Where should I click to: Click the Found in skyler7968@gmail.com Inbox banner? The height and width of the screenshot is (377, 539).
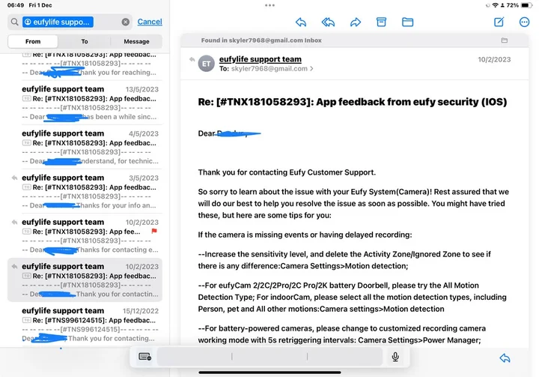coord(354,40)
